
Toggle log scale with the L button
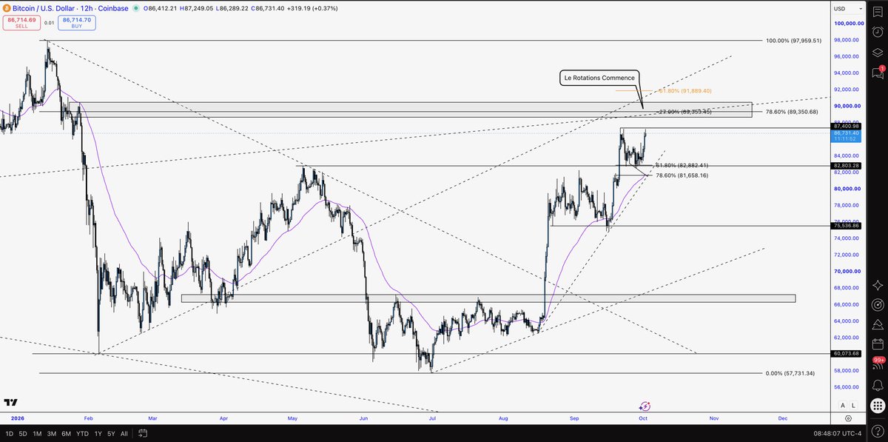tap(853, 405)
